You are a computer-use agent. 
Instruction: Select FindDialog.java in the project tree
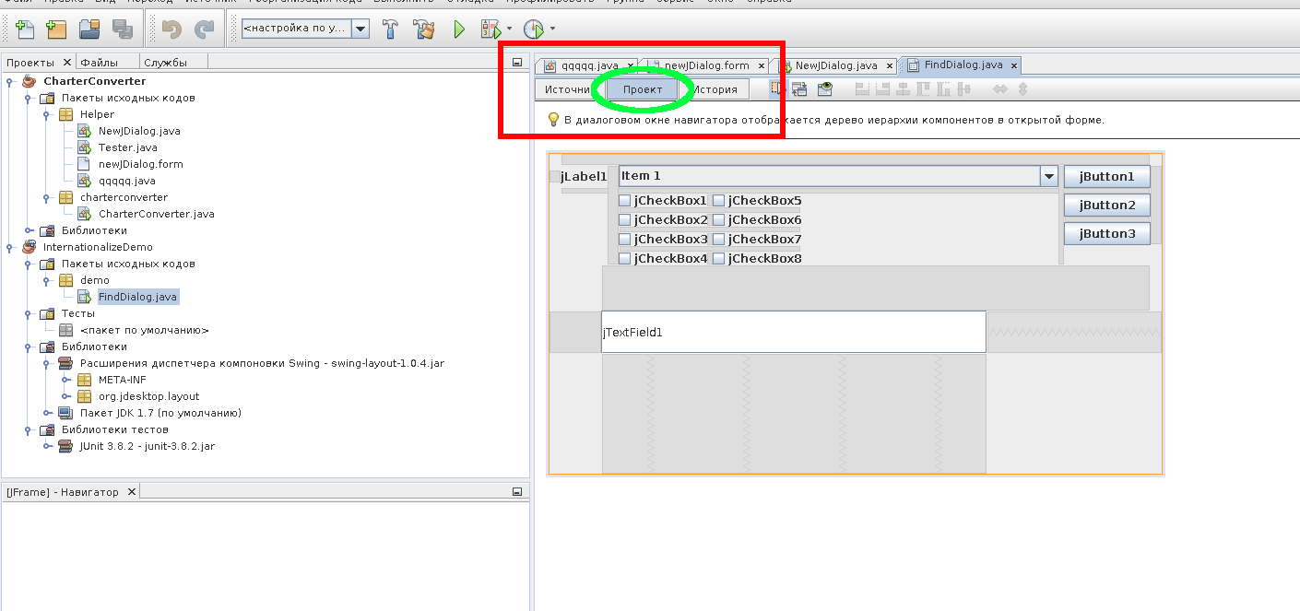click(x=137, y=297)
